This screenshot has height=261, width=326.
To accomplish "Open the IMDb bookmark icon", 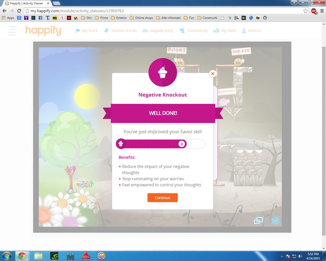I will tap(55, 18).
